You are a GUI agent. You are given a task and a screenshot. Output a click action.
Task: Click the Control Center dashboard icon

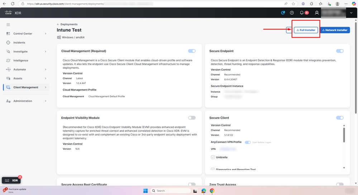(x=8, y=34)
